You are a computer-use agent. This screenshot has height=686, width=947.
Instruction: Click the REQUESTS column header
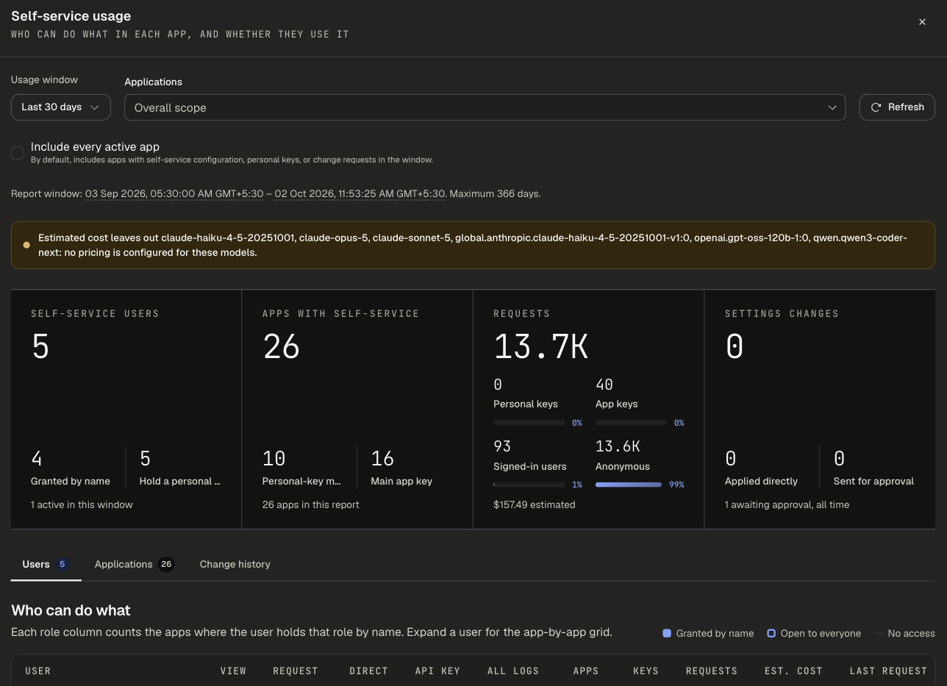tap(711, 671)
